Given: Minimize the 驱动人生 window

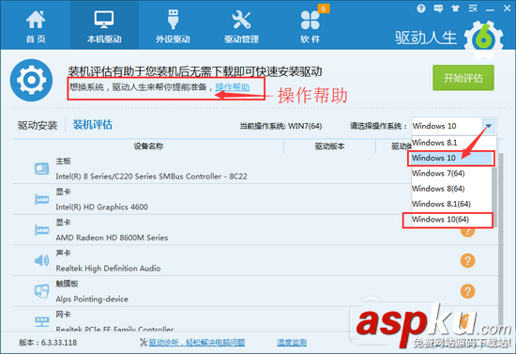Looking at the screenshot, I should pyautogui.click(x=490, y=9).
